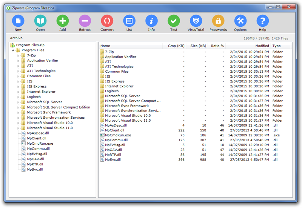Extract files with the purple Extract icon
This screenshot has width=302, height=208.
pyautogui.click(x=85, y=21)
